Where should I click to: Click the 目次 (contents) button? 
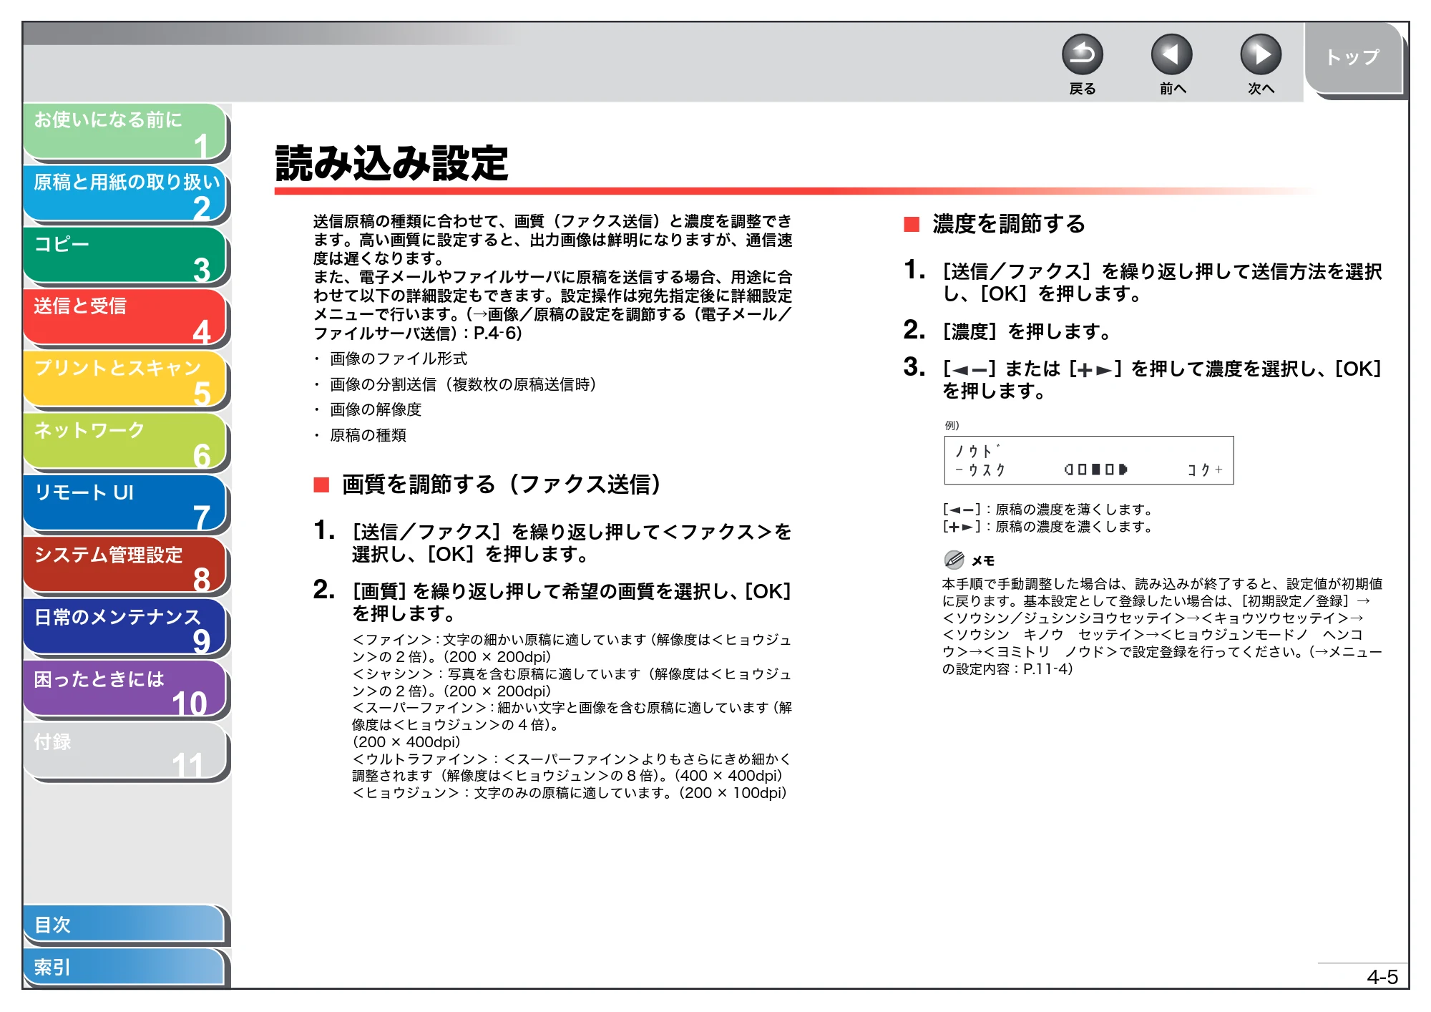(x=124, y=925)
